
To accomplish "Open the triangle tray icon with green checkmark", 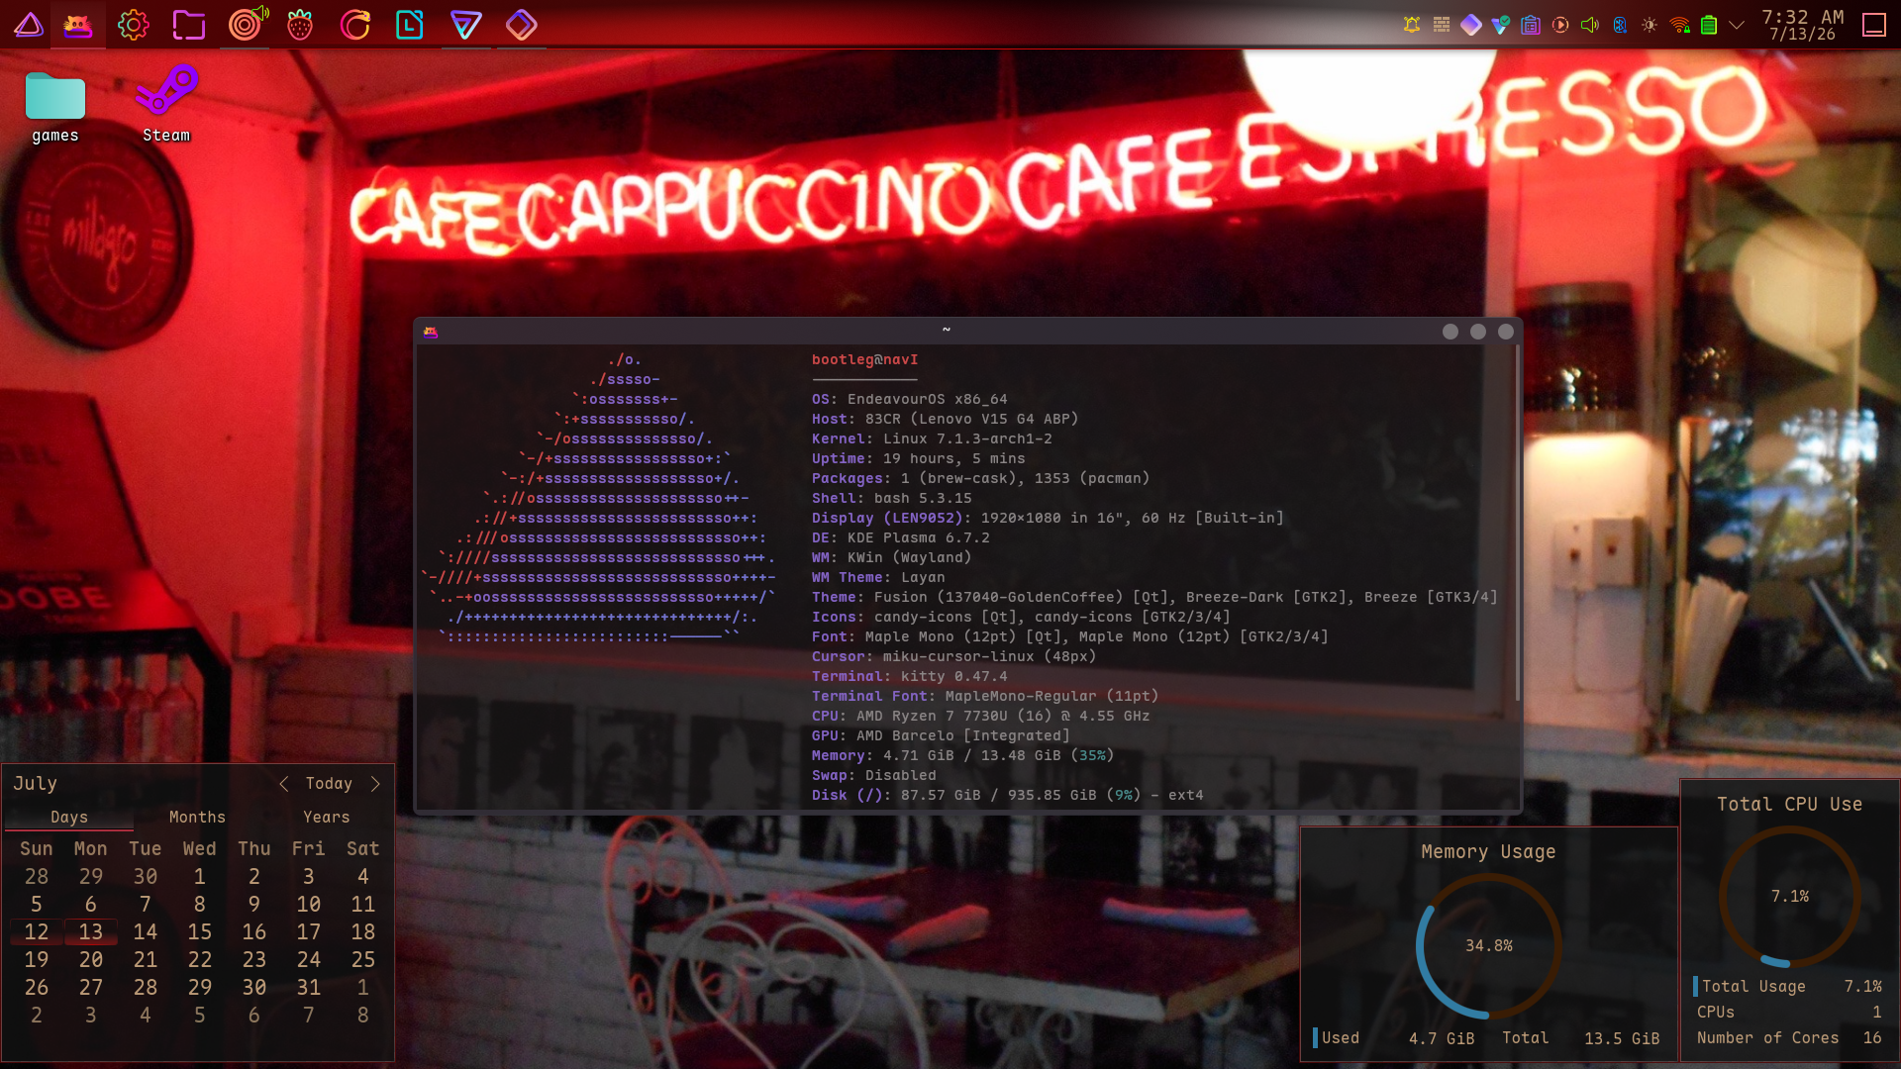I will pyautogui.click(x=1501, y=25).
